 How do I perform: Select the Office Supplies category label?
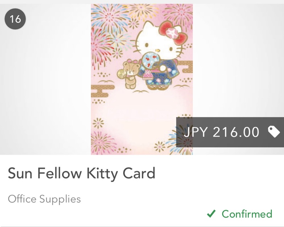click(x=44, y=199)
